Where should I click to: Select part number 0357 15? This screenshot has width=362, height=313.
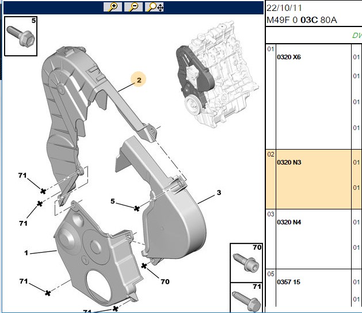[x=288, y=282]
